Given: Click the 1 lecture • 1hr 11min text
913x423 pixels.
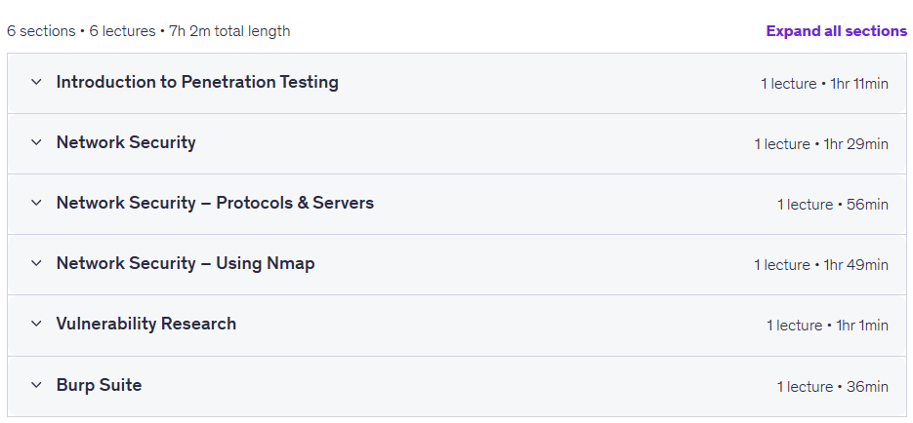Looking at the screenshot, I should click(x=824, y=84).
